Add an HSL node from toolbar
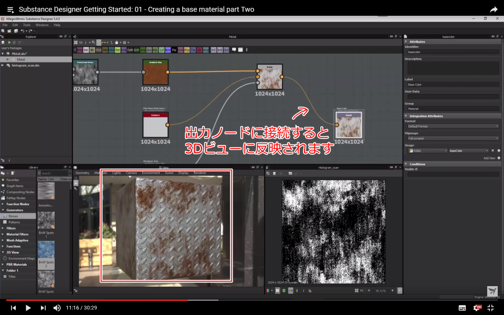504x315 pixels. coord(155,50)
